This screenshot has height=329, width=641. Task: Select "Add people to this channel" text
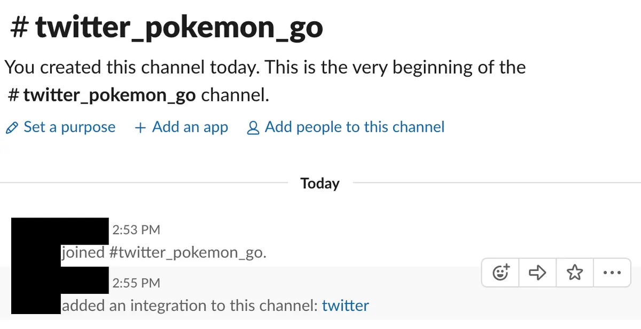pyautogui.click(x=355, y=127)
